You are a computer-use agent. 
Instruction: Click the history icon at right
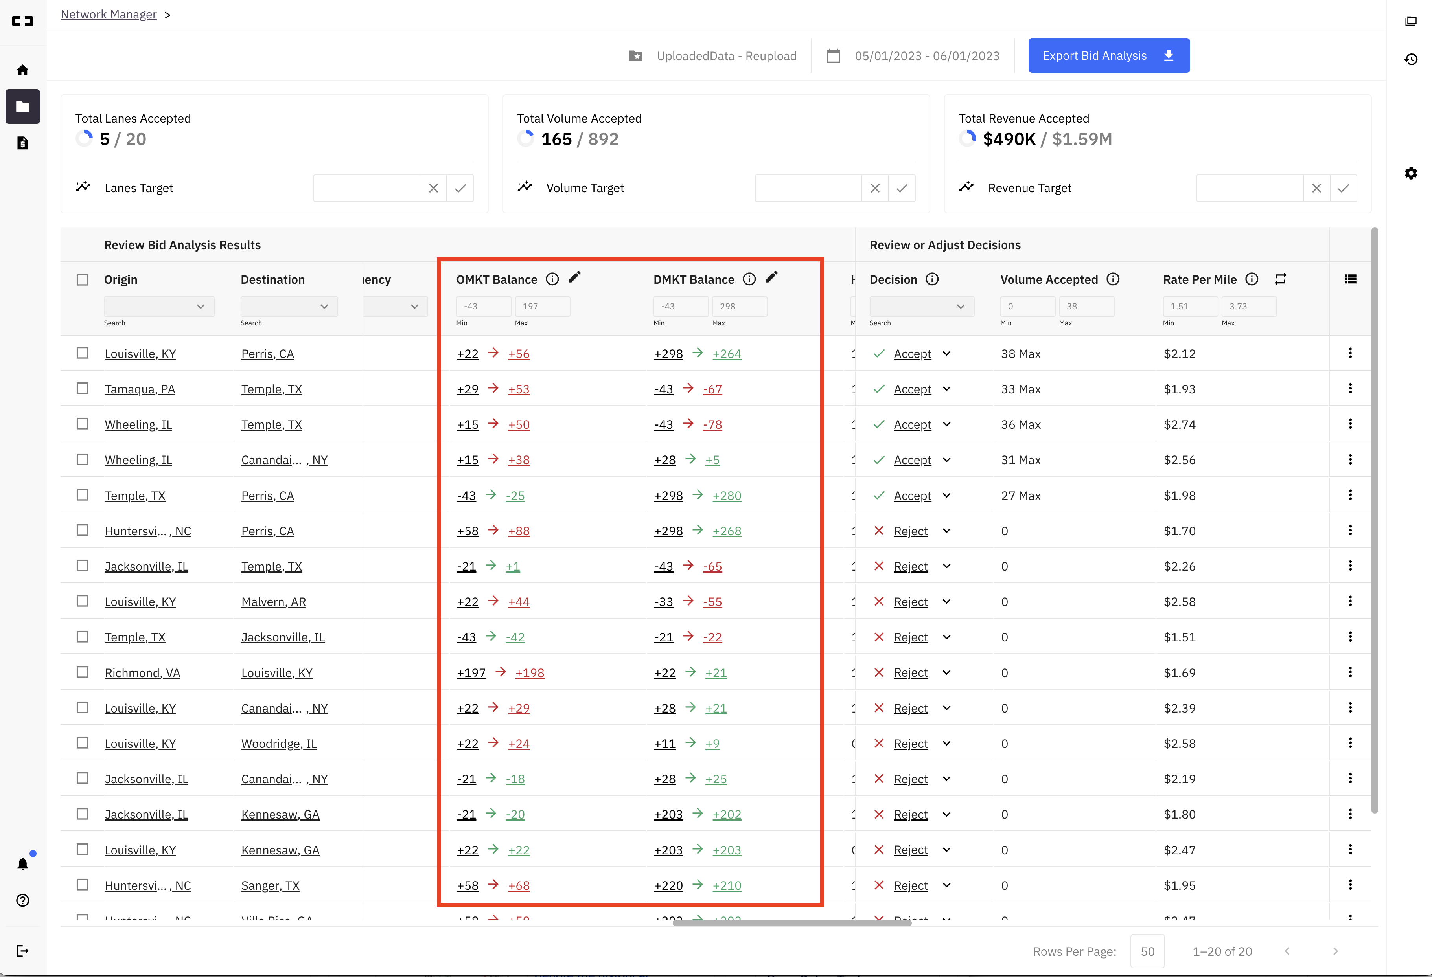click(x=1411, y=59)
